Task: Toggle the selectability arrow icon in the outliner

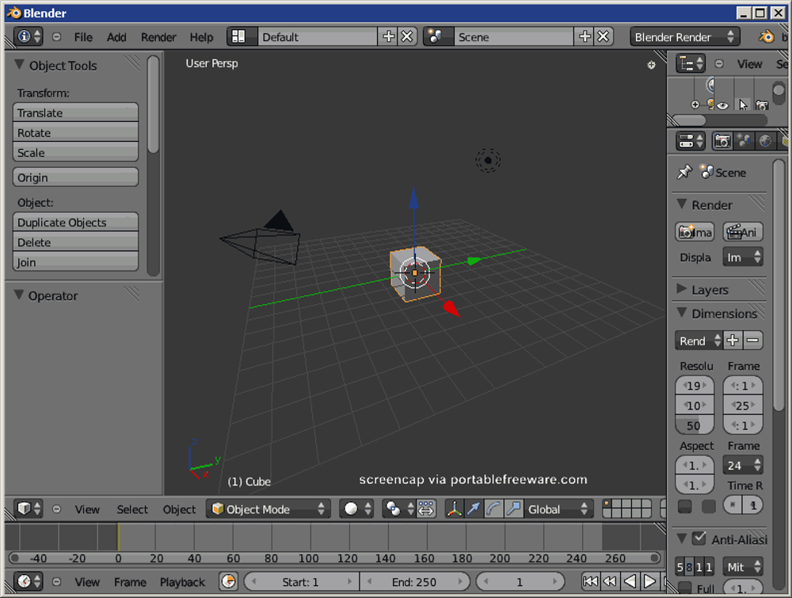Action: 743,105
